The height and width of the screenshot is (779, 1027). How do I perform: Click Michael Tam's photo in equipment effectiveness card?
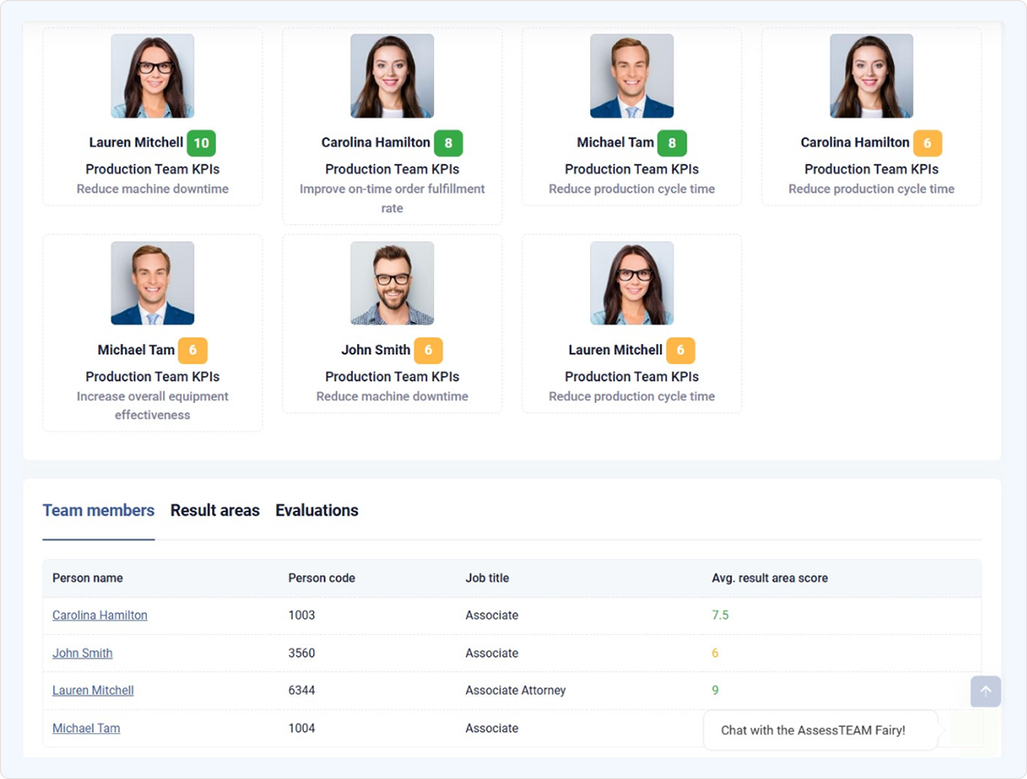[x=152, y=284]
